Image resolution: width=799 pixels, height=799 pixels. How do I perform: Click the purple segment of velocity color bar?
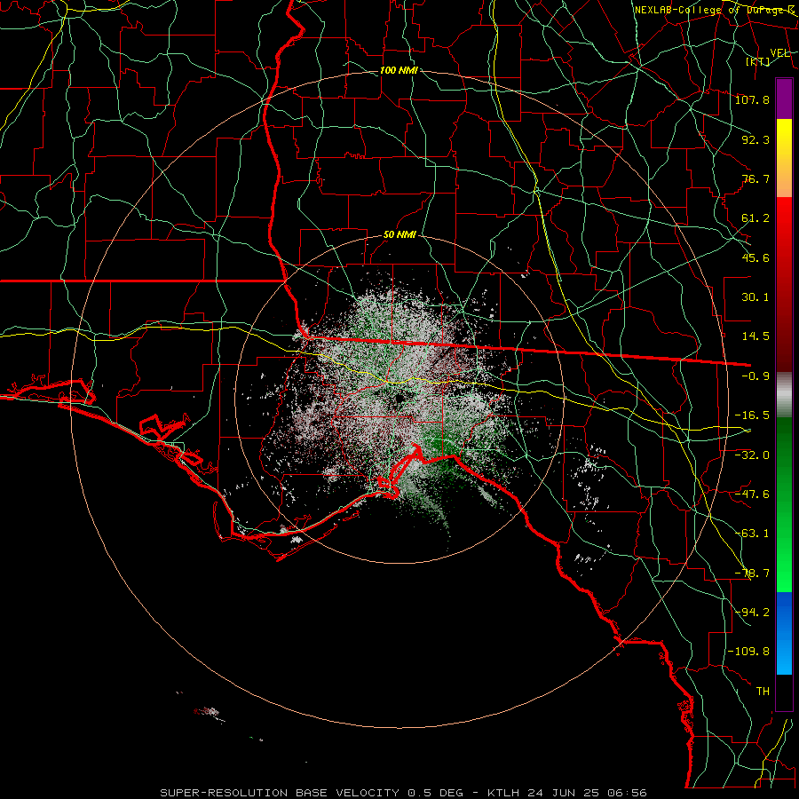pos(784,99)
